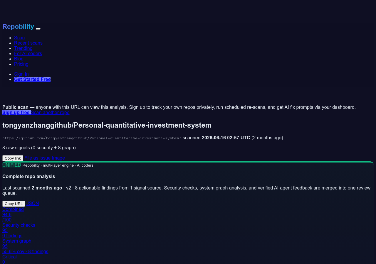Click the Get Started Free button
This screenshot has height=264, width=376.
[x=32, y=79]
